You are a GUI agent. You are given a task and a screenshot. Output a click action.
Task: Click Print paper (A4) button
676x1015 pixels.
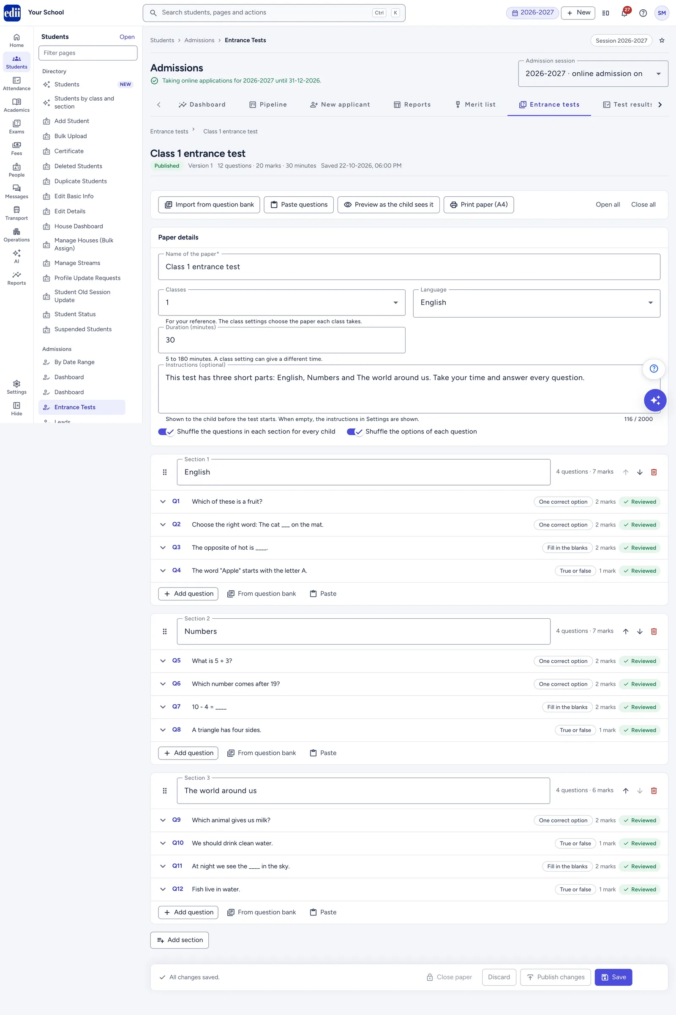coord(479,205)
